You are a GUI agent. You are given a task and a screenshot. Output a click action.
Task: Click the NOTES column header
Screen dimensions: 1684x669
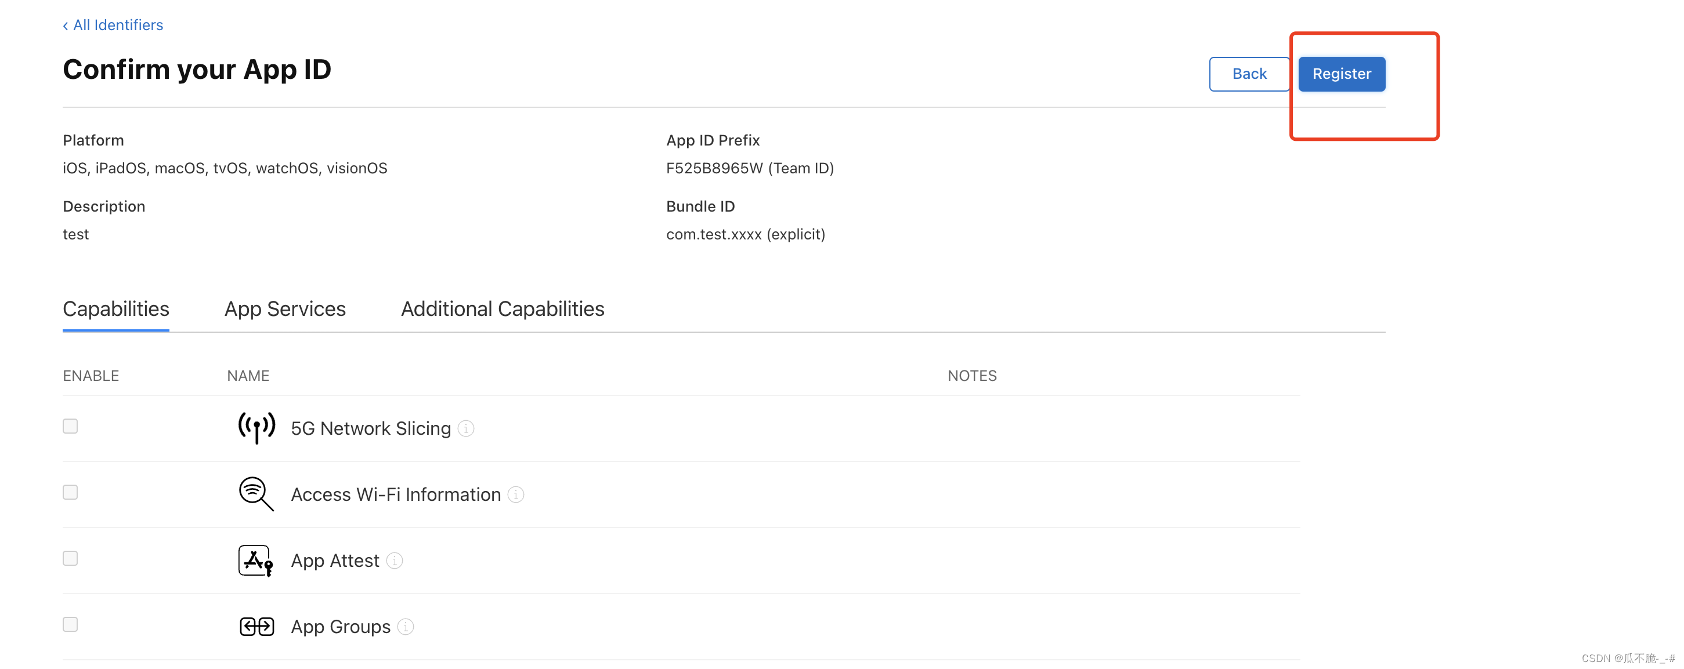[x=972, y=376]
